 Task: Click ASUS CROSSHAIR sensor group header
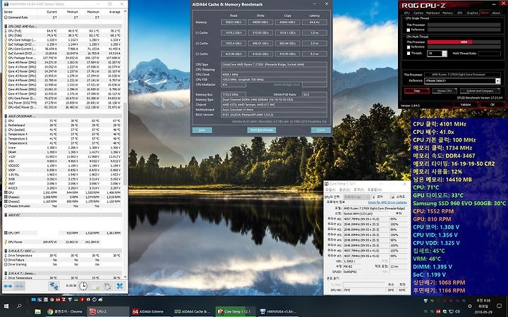(x=64, y=116)
